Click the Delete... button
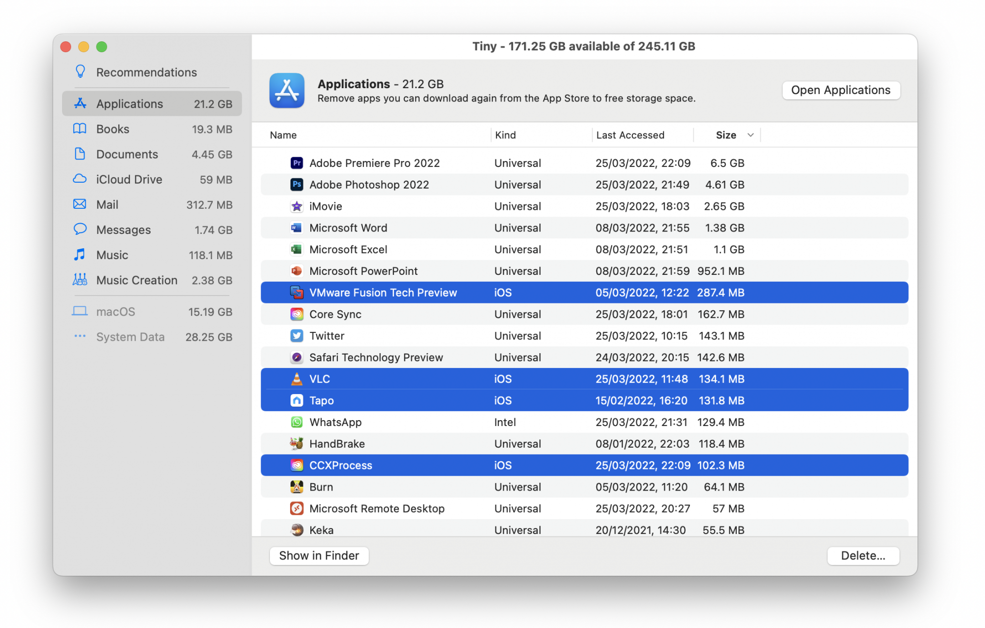Viewport: 985px width, 628px height. pyautogui.click(x=863, y=556)
